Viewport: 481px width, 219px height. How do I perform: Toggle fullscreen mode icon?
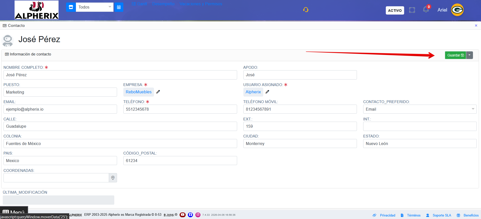[412, 10]
